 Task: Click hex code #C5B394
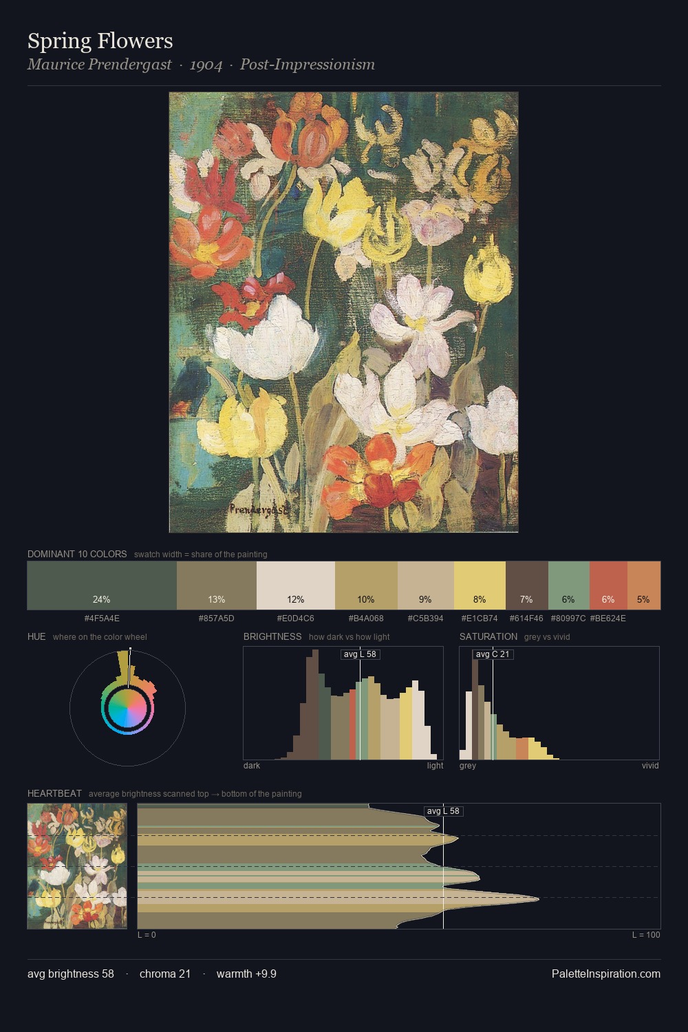[426, 619]
